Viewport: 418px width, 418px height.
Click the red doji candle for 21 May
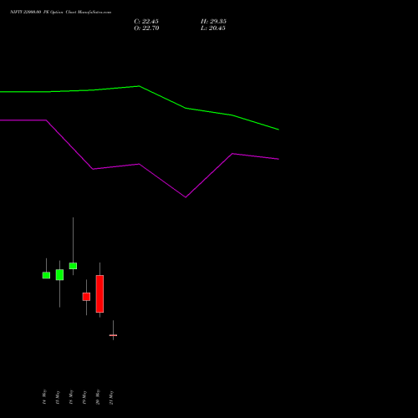click(113, 335)
